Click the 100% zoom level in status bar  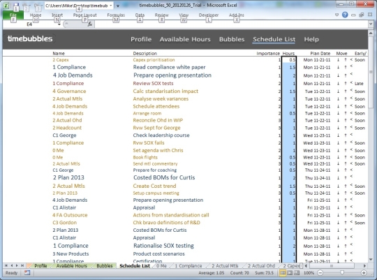[x=309, y=273]
